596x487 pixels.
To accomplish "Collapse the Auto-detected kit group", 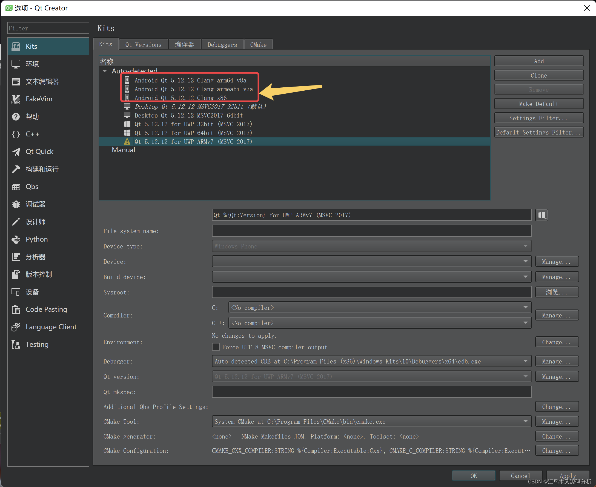I will coord(104,71).
